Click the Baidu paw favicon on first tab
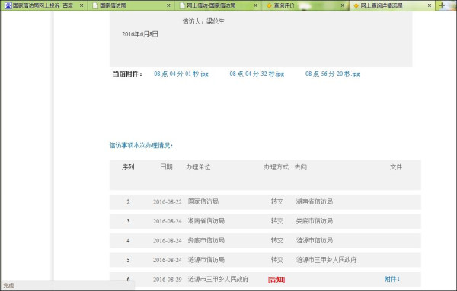 8,5
